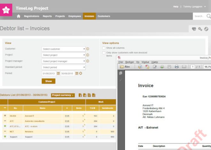Open the Tommy Ljunggren user menu
The width and height of the screenshot is (211, 150).
[x=194, y=7]
